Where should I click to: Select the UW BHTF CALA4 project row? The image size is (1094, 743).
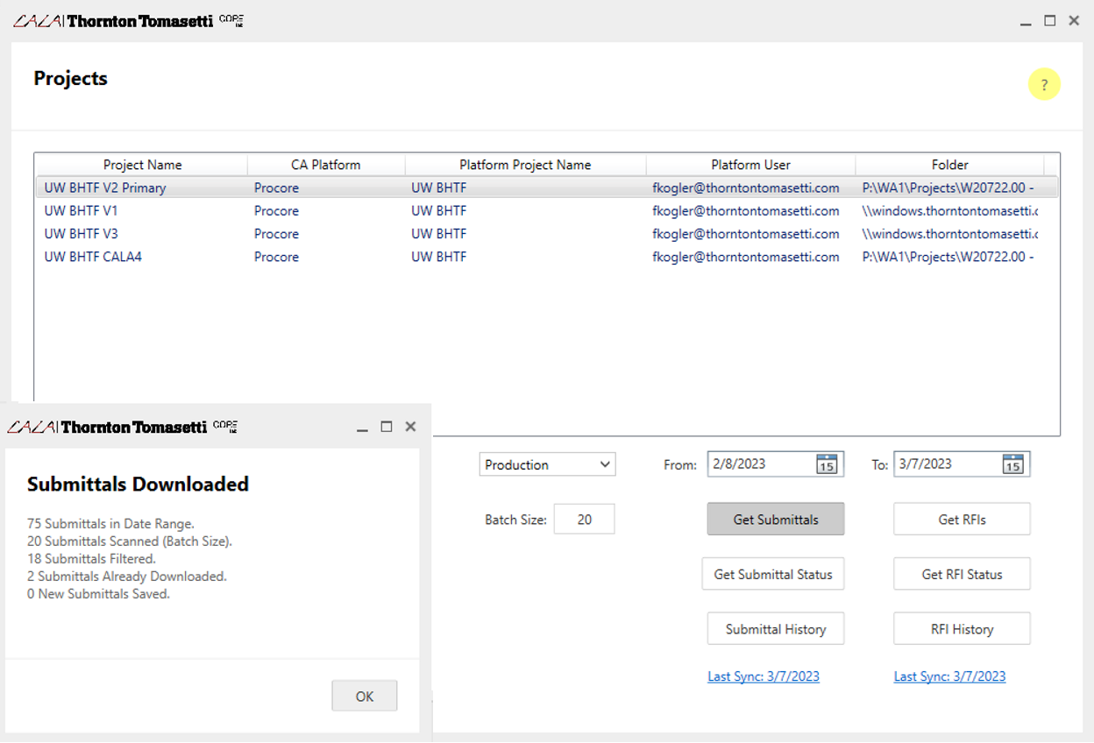click(92, 257)
